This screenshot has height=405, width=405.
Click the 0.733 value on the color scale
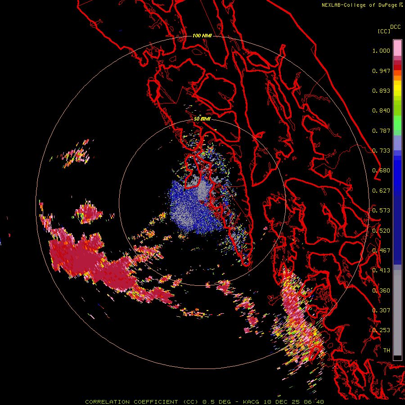(x=381, y=151)
